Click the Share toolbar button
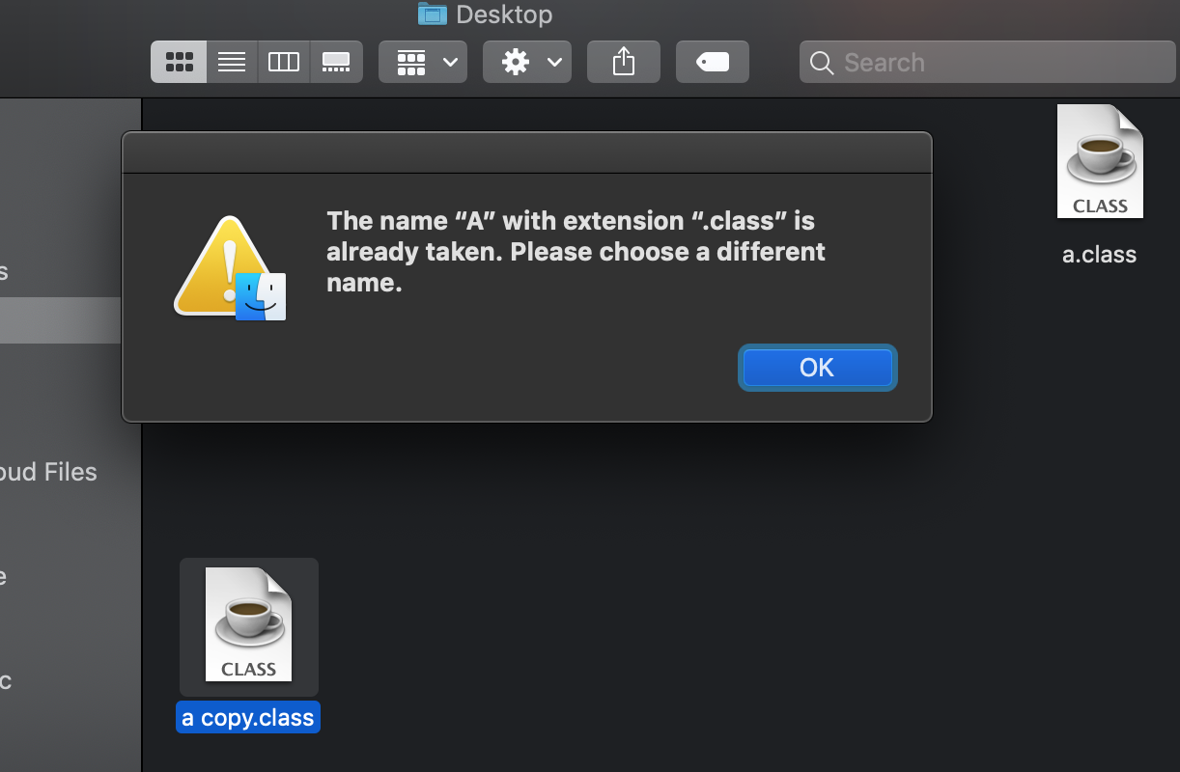The width and height of the screenshot is (1180, 772). coord(624,63)
